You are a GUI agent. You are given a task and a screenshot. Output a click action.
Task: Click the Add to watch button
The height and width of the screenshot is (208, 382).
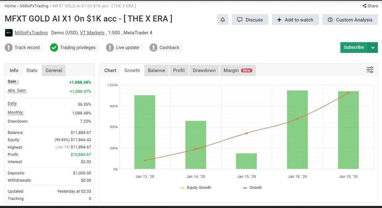coord(295,20)
